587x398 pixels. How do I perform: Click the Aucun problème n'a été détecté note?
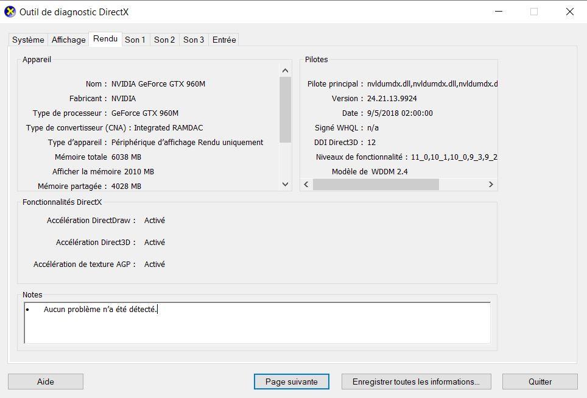pos(100,310)
